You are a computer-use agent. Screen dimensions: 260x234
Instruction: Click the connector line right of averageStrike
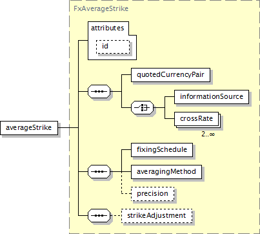click(x=68, y=127)
